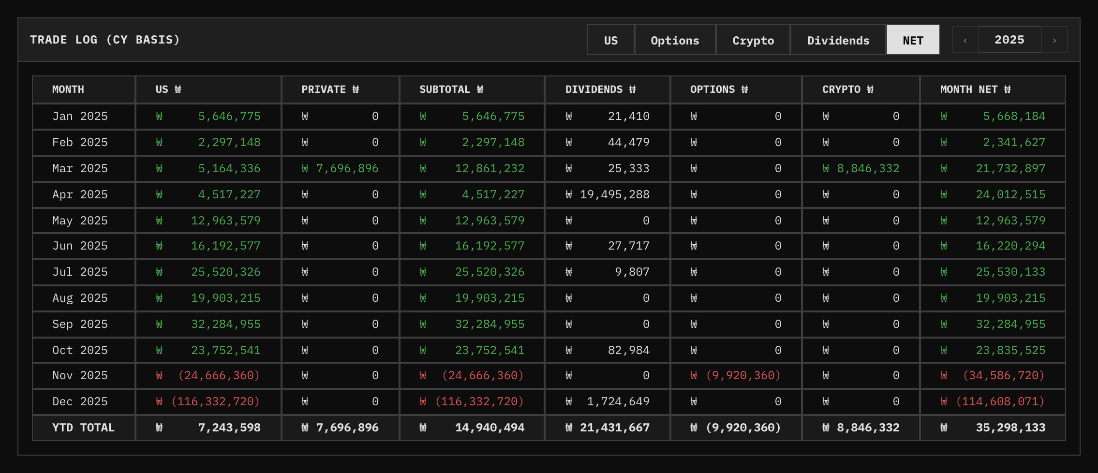Viewport: 1098px width, 473px height.
Task: Switch to the US tab
Action: pos(611,40)
